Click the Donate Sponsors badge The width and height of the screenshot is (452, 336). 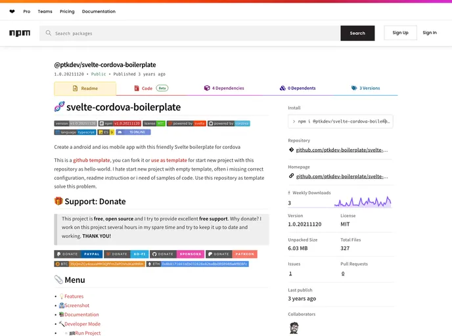coord(177,254)
